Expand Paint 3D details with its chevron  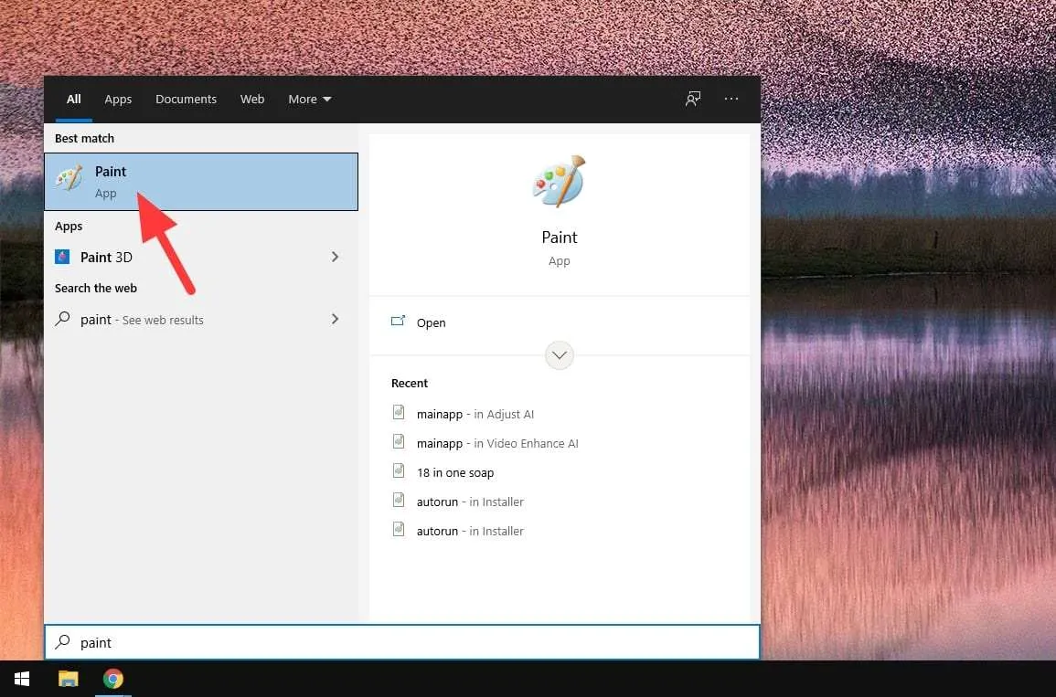(x=335, y=257)
